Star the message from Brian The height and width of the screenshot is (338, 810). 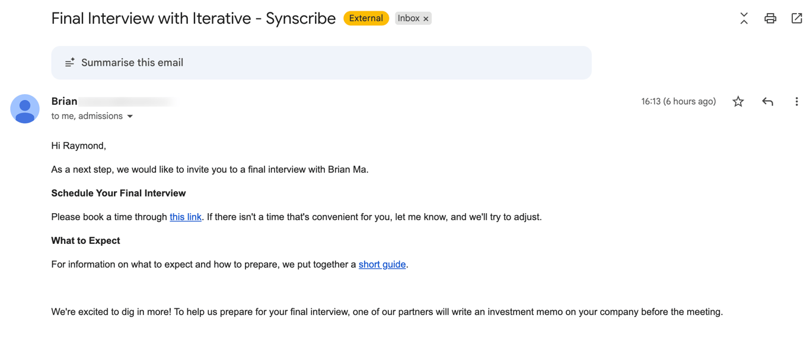(x=738, y=102)
